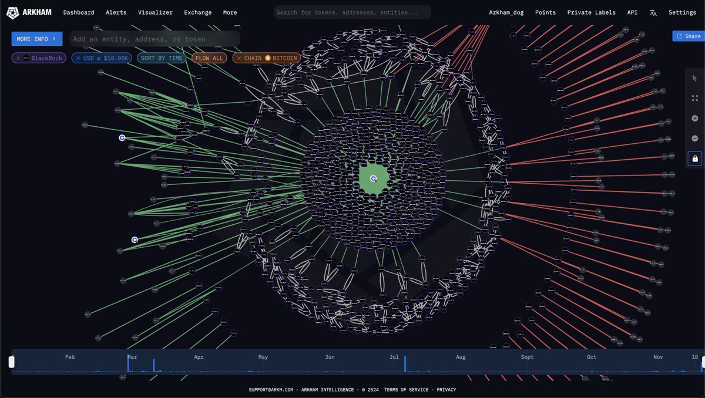Remove the BlackRock filter chip via its X
The height and width of the screenshot is (398, 705).
coord(18,58)
